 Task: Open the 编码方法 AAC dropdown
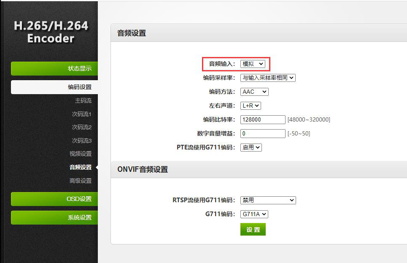254,92
